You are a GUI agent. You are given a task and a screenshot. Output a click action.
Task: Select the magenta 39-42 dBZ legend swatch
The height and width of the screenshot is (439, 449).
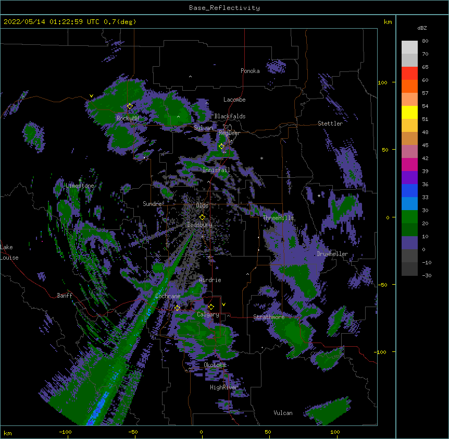[x=409, y=164]
